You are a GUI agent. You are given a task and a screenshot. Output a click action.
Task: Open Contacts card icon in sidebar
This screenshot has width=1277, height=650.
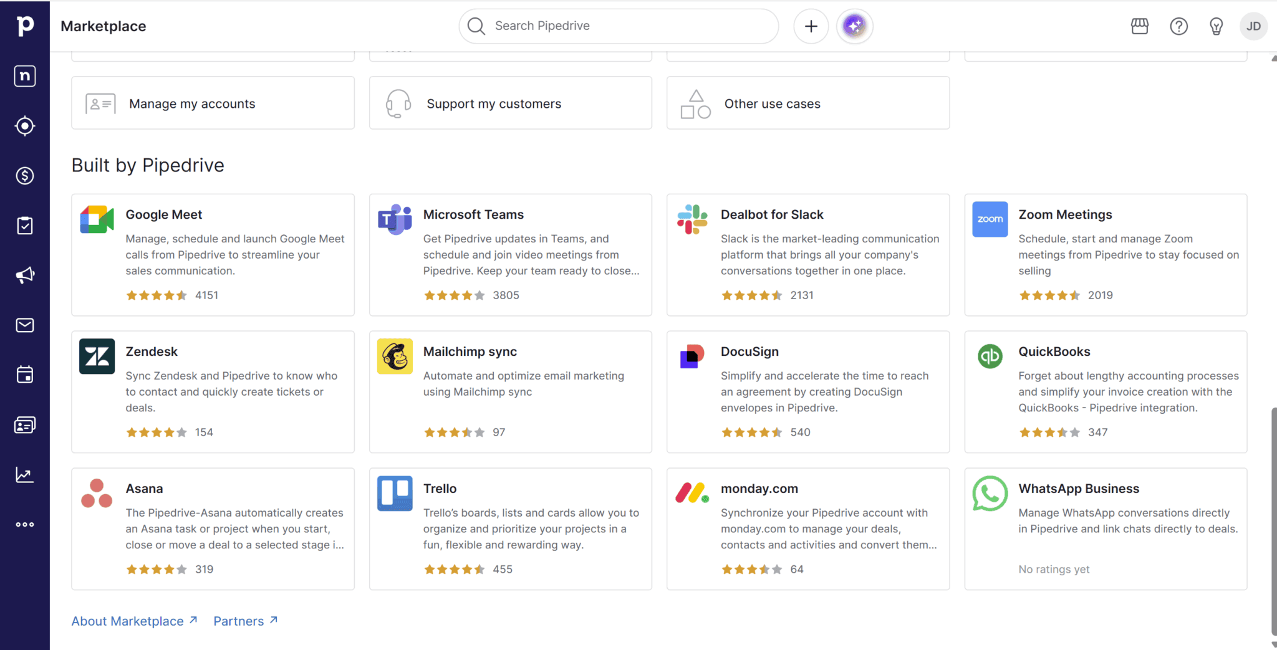coord(25,425)
